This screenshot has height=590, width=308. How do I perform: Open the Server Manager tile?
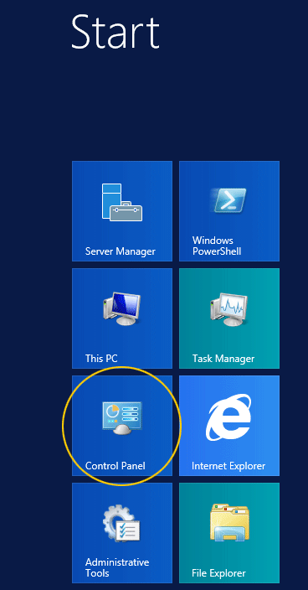(122, 211)
